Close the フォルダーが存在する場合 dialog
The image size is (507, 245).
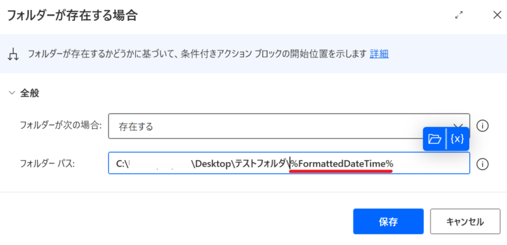click(497, 15)
